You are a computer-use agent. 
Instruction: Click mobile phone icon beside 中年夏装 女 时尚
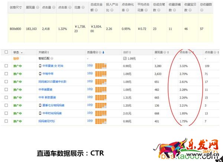40,66
